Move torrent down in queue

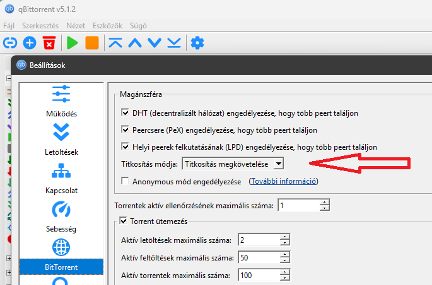155,43
